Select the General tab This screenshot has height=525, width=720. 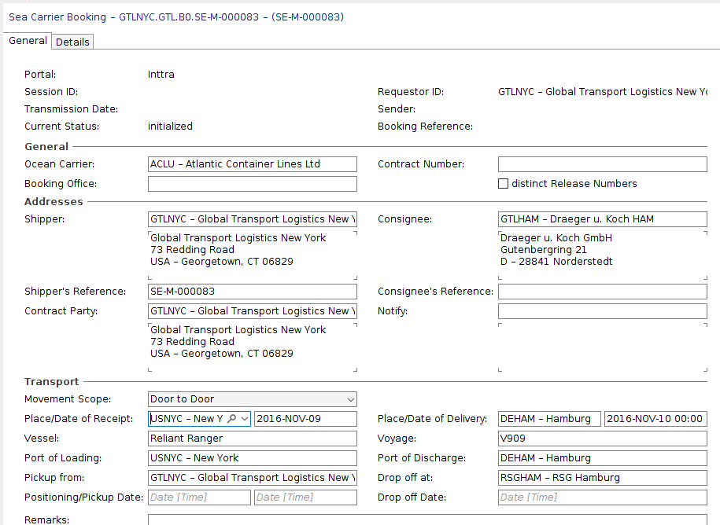(28, 41)
